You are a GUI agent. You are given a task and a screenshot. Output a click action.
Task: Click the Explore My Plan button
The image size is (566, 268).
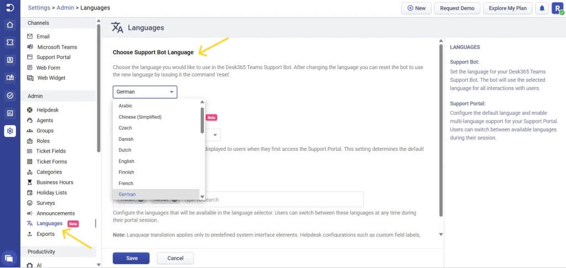[507, 8]
